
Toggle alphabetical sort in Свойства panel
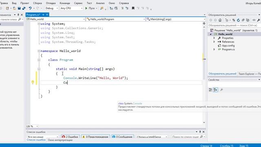pos(215,90)
